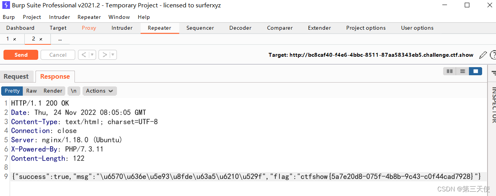
Task: Expand the INSPECTOR side panel
Action: [494, 105]
